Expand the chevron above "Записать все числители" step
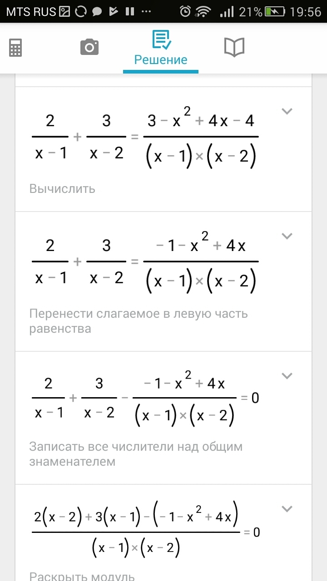 [x=287, y=375]
